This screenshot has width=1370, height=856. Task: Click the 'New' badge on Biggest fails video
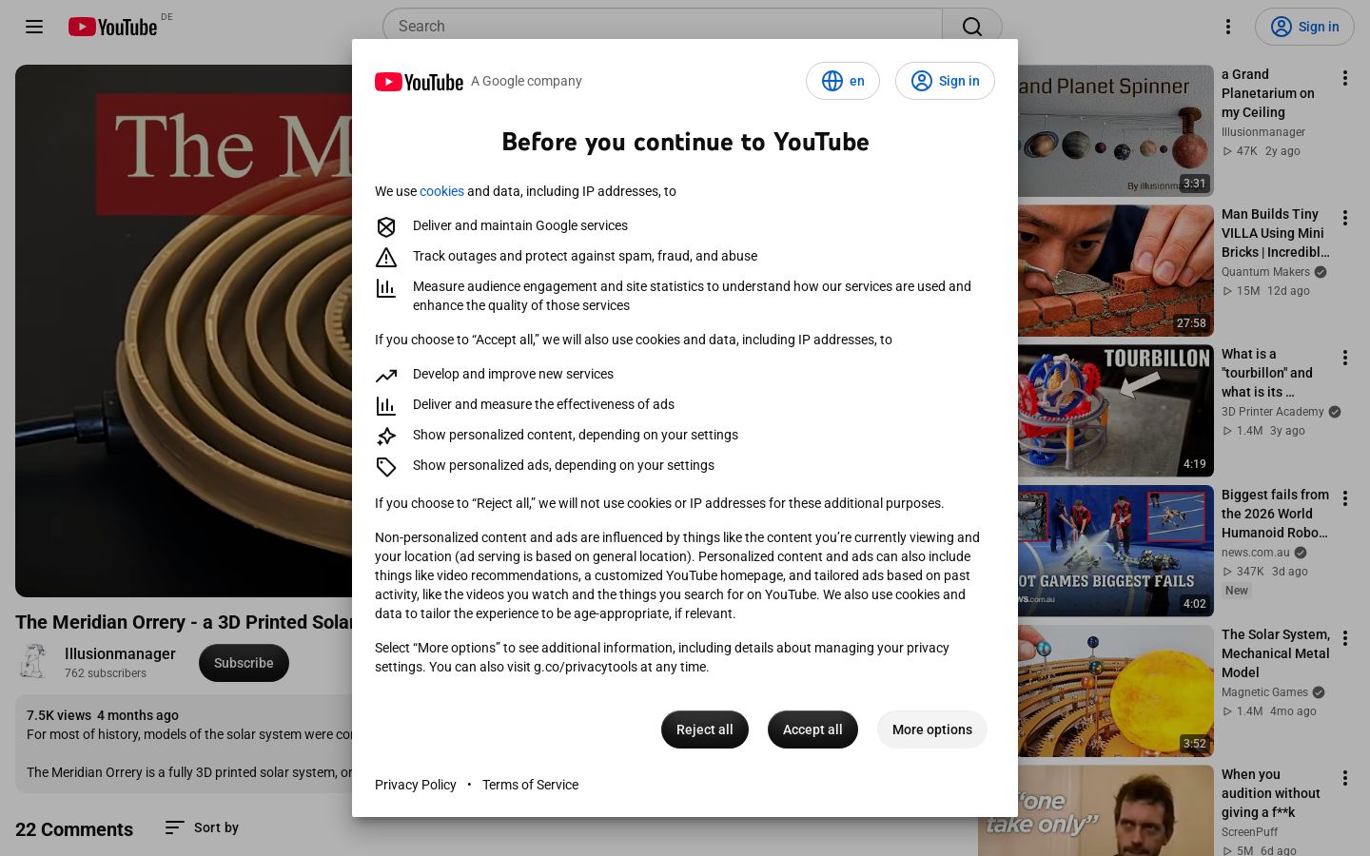(1237, 591)
